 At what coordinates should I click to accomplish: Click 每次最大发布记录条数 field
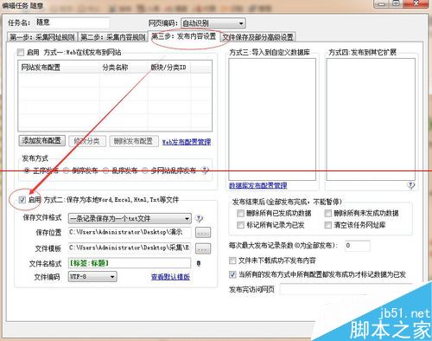click(358, 246)
